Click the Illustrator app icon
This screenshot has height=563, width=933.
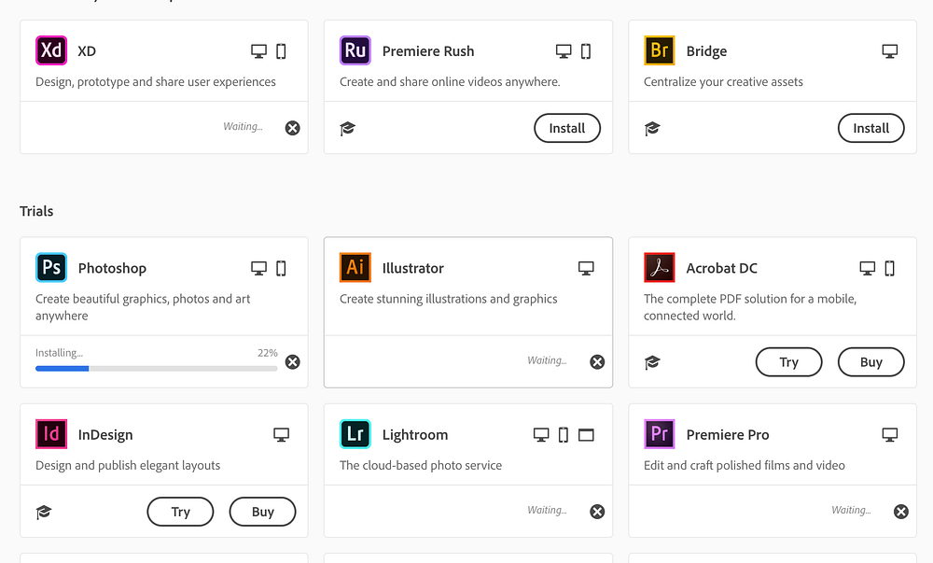pyautogui.click(x=355, y=268)
